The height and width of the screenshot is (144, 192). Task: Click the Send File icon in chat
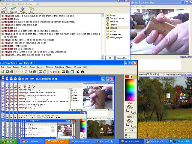(x=5, y=10)
